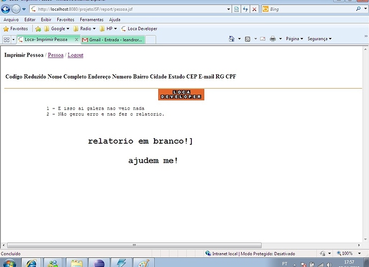
Task: Click the refresh page icon
Action: [x=245, y=9]
